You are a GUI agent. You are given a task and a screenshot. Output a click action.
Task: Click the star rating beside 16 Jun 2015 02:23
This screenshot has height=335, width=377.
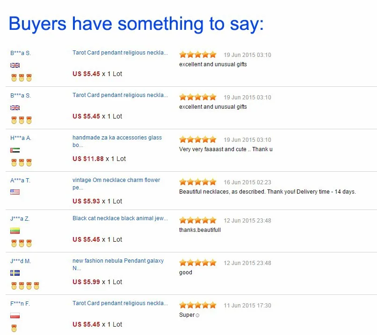tap(198, 182)
